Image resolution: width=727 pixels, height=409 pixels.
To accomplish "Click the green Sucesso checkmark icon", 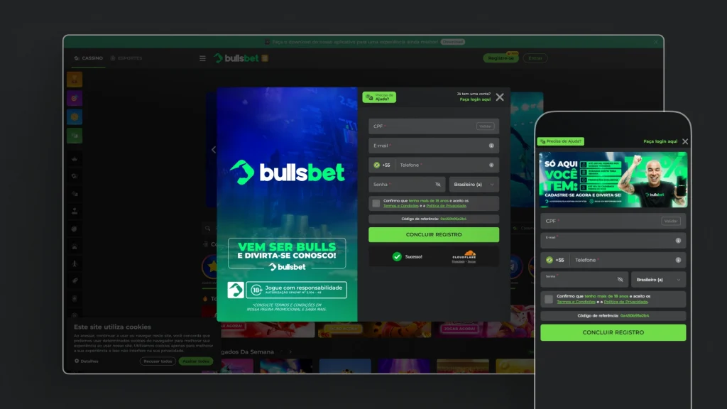I will pyautogui.click(x=397, y=256).
